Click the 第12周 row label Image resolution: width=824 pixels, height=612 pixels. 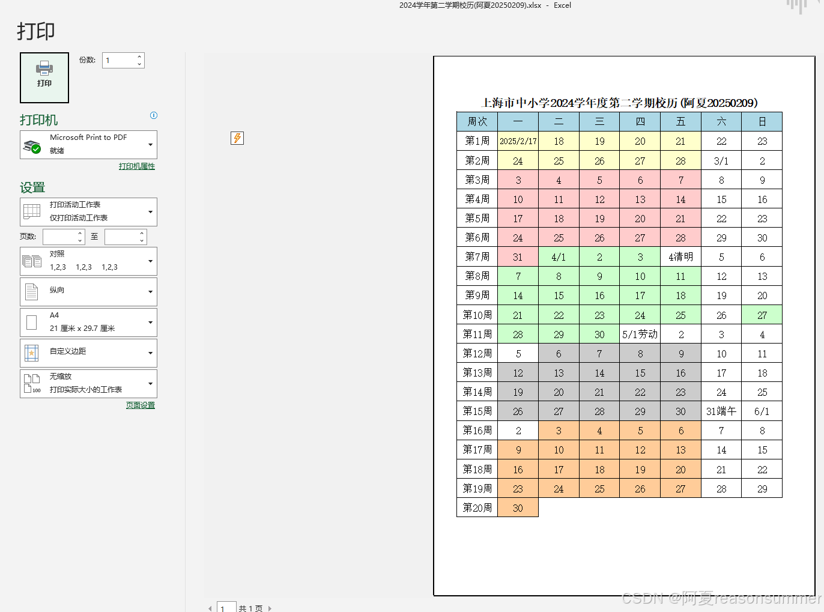pyautogui.click(x=477, y=353)
